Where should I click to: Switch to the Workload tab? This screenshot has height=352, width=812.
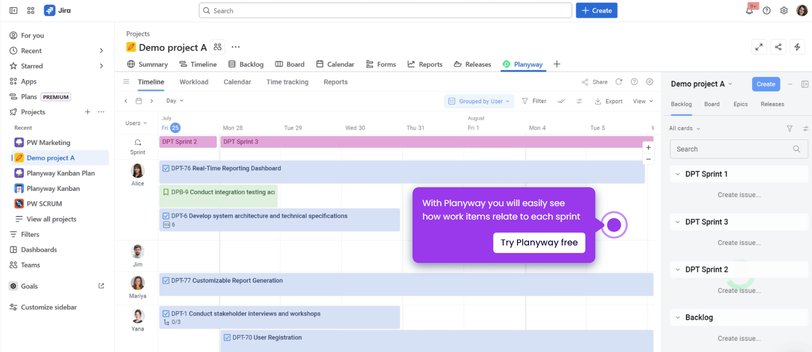tap(194, 82)
